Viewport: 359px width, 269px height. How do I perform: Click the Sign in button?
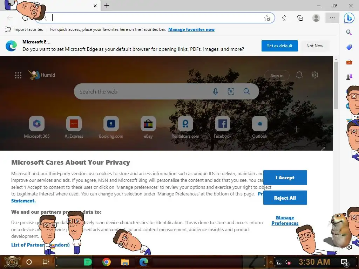pyautogui.click(x=277, y=76)
